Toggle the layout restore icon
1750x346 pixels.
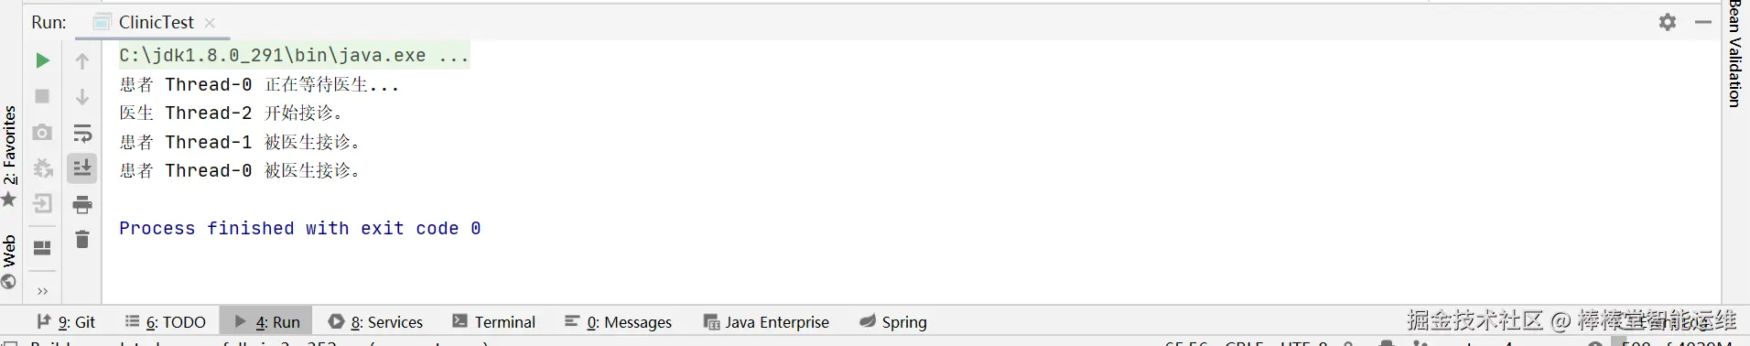(x=42, y=248)
